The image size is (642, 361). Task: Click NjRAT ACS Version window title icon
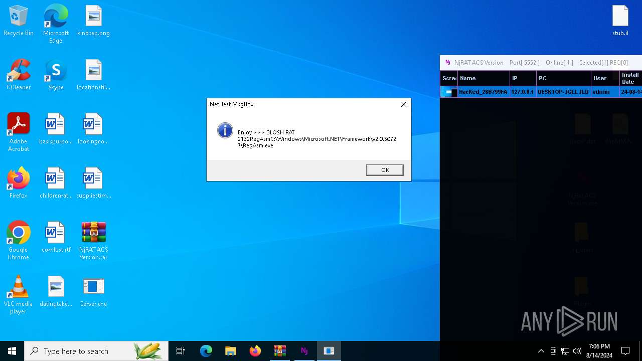click(x=448, y=63)
